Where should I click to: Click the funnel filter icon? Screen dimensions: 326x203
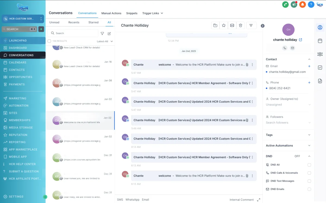(x=102, y=34)
